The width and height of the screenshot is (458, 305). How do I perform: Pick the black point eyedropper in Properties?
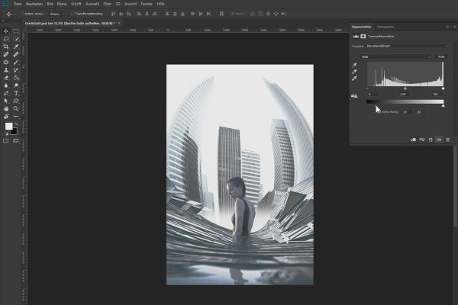(x=354, y=65)
